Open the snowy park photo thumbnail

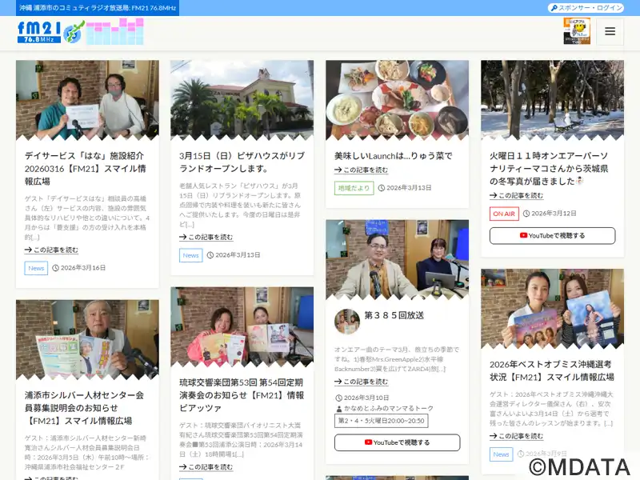(x=552, y=100)
